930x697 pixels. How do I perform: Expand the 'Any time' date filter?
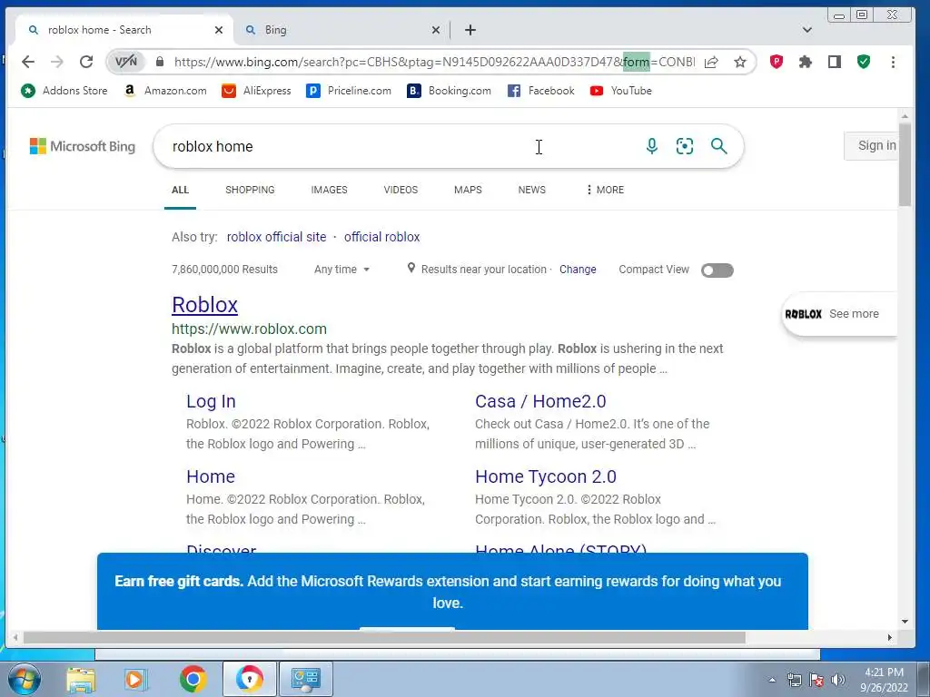(341, 269)
